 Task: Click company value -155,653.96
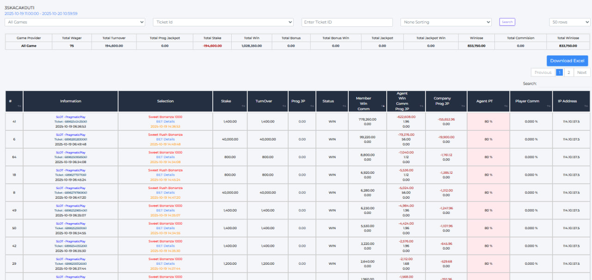[x=446, y=119]
